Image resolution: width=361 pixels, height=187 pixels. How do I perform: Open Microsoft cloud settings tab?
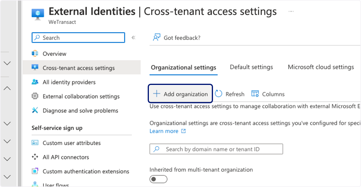[x=321, y=67]
